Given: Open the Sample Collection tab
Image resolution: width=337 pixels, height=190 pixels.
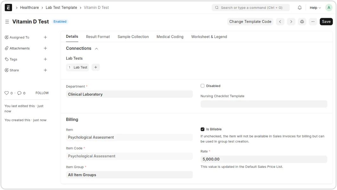Looking at the screenshot, I should click(x=133, y=37).
